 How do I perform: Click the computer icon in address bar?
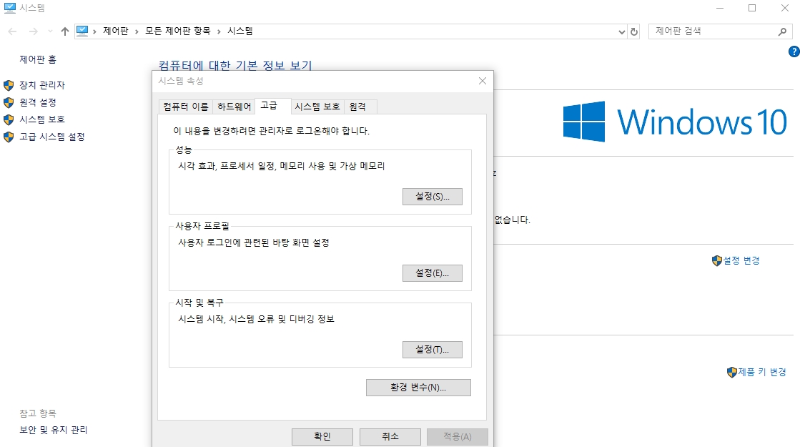coord(82,31)
